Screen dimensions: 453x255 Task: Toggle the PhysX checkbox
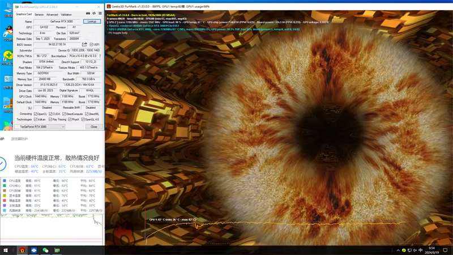pos(70,120)
